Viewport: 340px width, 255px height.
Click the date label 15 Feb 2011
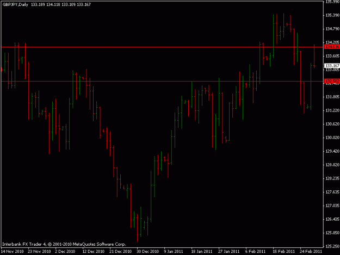283,251
